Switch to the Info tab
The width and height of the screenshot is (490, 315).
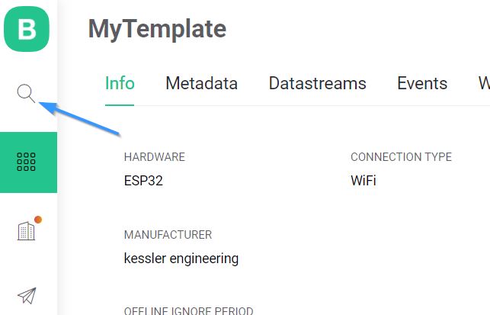120,83
